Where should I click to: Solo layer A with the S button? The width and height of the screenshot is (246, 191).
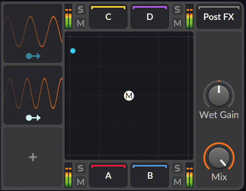[80, 168]
